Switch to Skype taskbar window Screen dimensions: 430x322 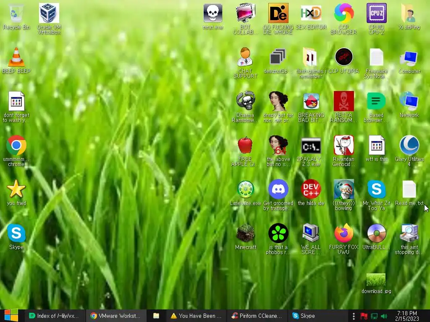click(317, 316)
